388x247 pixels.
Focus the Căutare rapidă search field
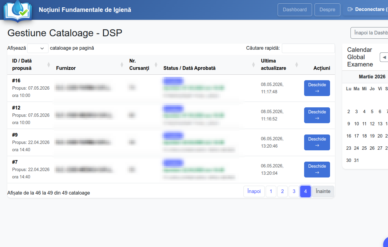(x=308, y=48)
